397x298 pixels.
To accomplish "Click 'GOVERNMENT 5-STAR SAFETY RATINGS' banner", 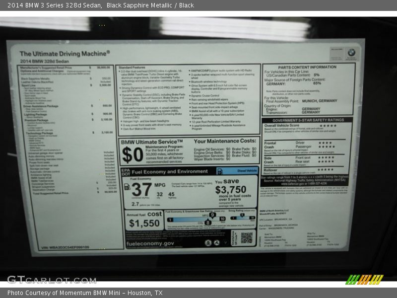I will 308,120.
